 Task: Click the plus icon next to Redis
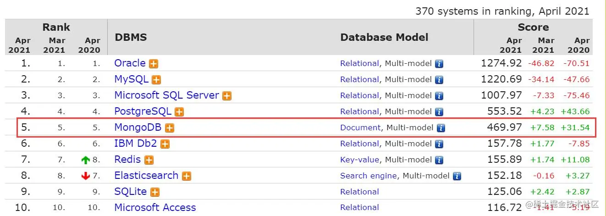point(149,160)
